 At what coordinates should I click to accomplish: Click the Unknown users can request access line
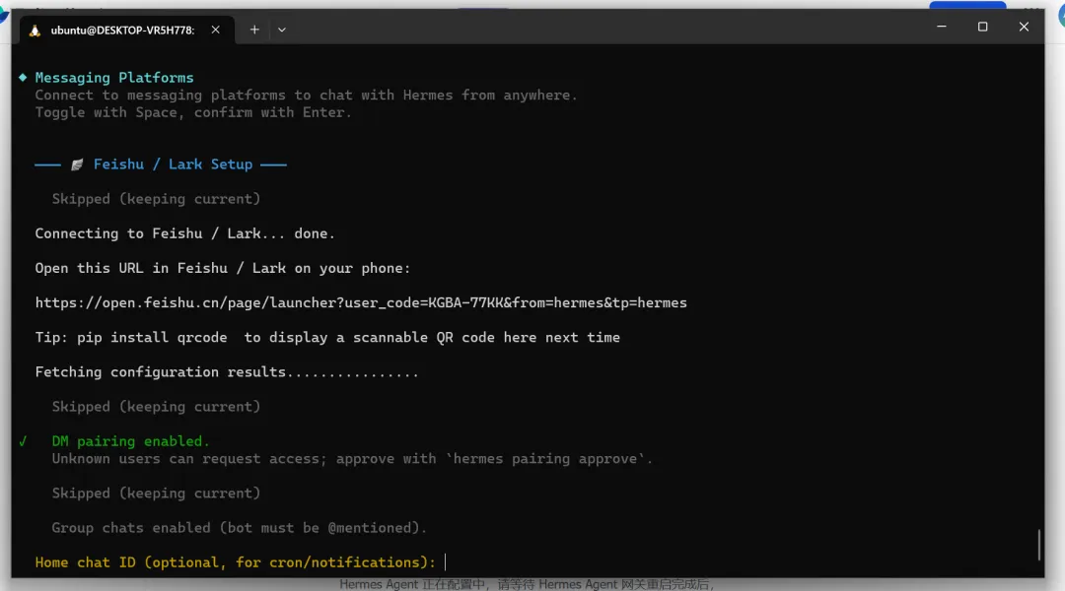pyautogui.click(x=352, y=459)
